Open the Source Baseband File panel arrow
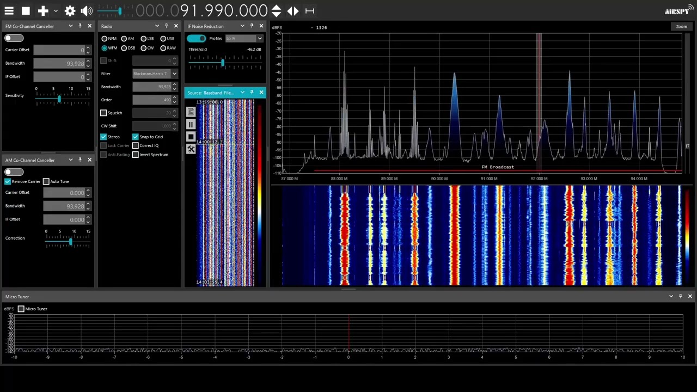Image resolution: width=697 pixels, height=392 pixels. click(x=242, y=93)
